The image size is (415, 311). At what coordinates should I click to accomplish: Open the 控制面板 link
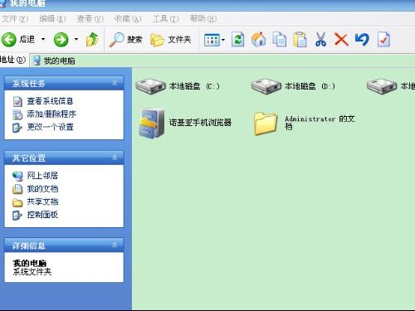click(x=42, y=215)
